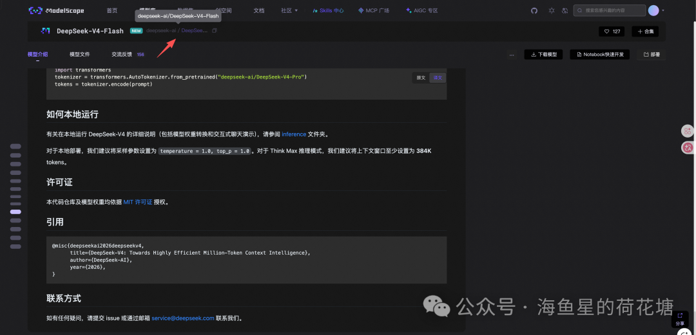The image size is (696, 335).
Task: Click the 部署 deploy button
Action: click(651, 55)
